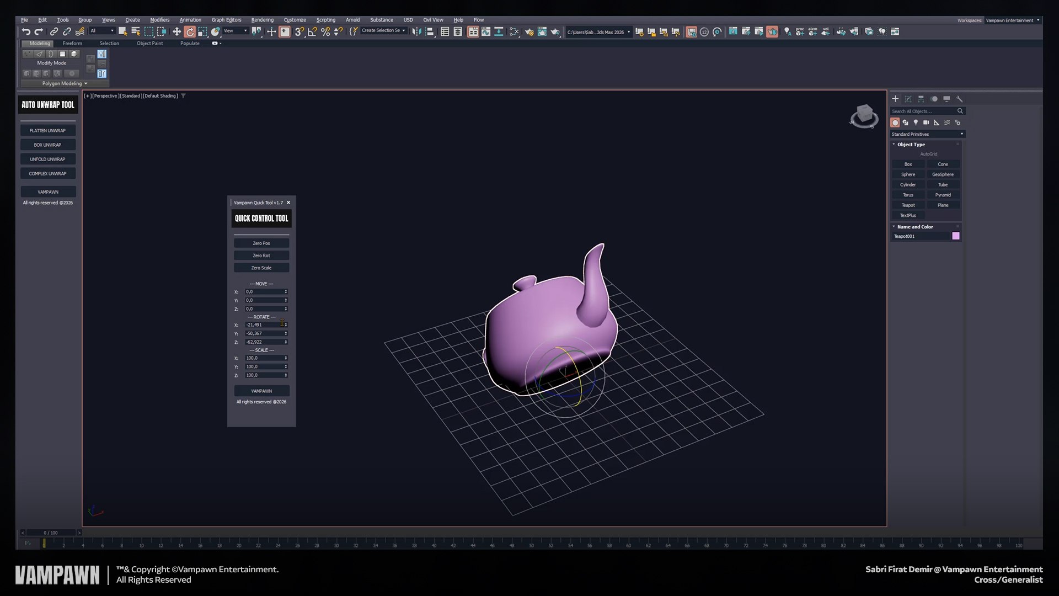Click the COMPLEX UNWRAP button

pos(47,173)
